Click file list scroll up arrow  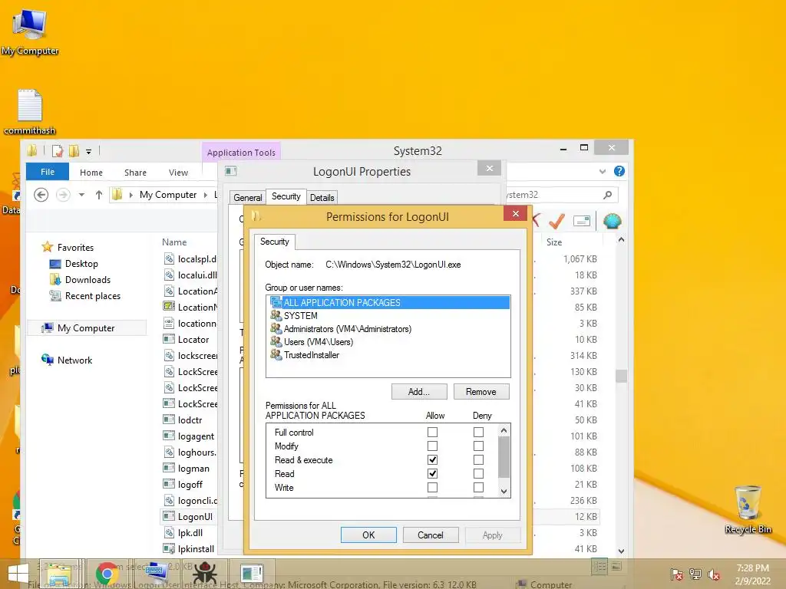coord(621,240)
